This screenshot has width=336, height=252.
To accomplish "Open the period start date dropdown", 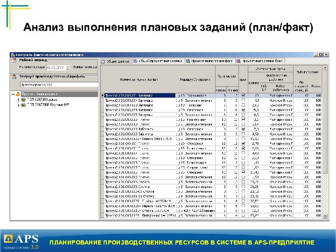I will (x=68, y=68).
